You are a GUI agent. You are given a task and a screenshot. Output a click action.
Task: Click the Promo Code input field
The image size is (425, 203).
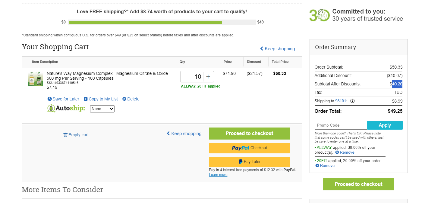341,125
